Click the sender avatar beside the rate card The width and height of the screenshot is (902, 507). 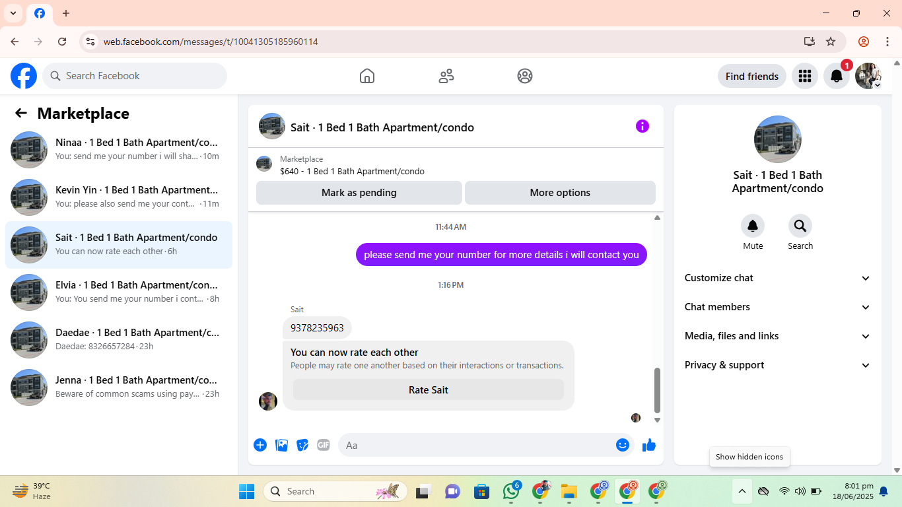click(x=268, y=401)
